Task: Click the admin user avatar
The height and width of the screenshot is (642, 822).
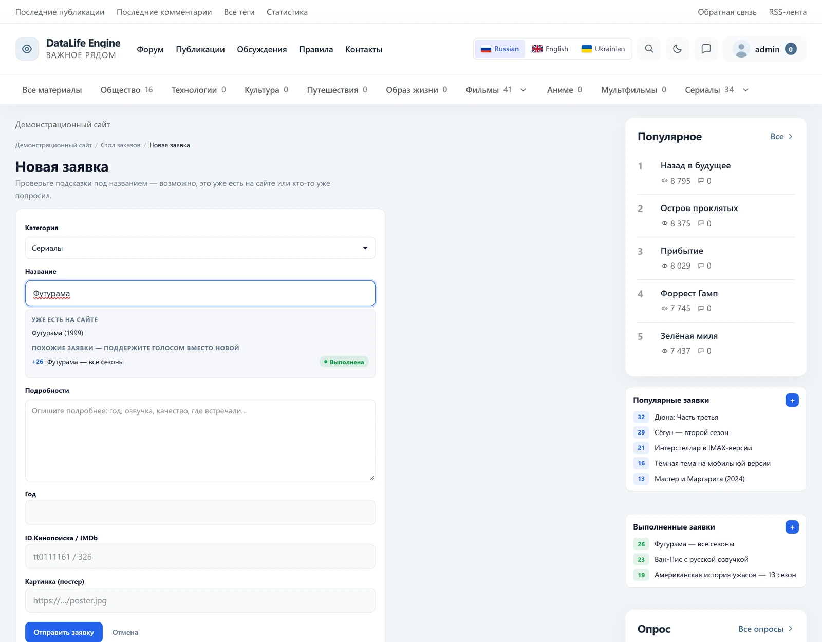Action: click(x=741, y=49)
